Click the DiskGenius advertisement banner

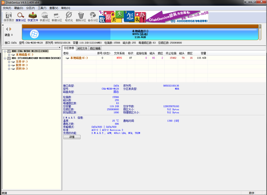[x=154, y=17]
